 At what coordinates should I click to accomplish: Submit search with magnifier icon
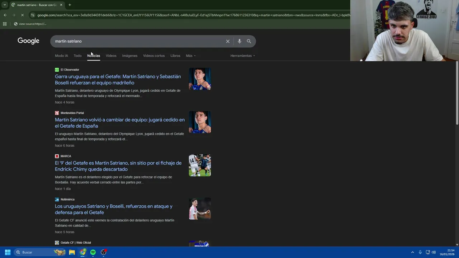pos(249,41)
